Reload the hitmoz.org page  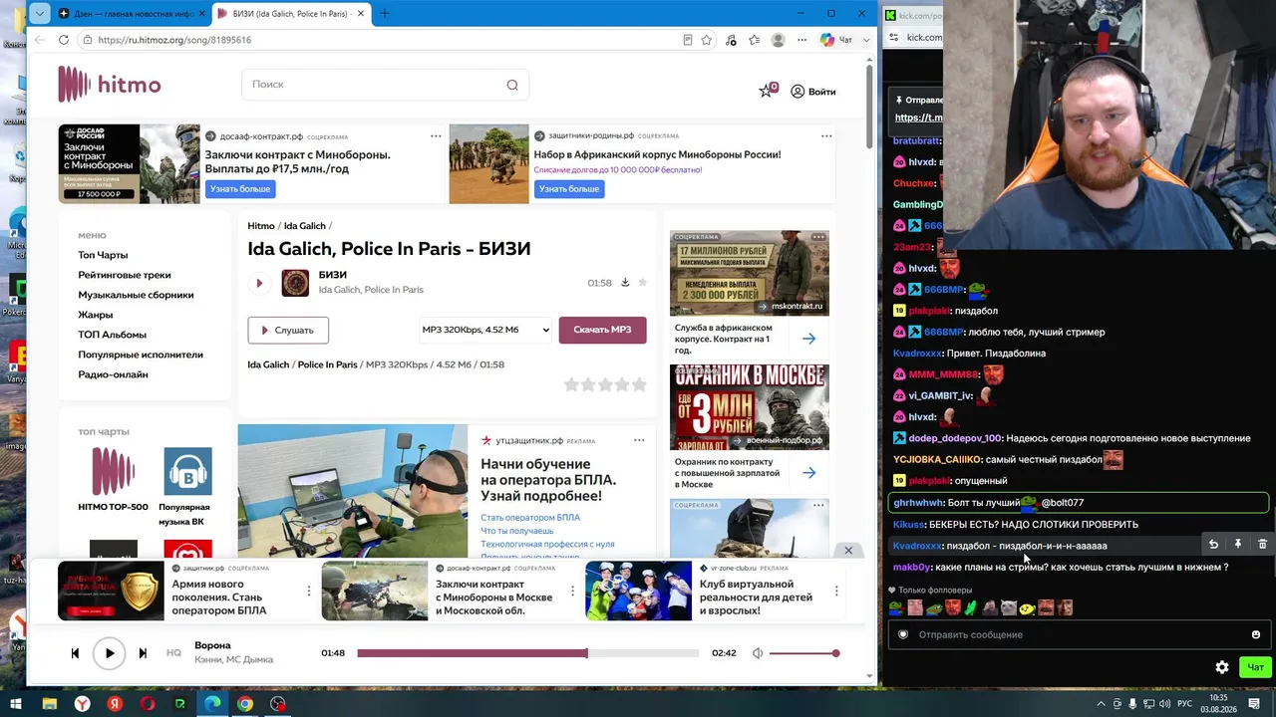point(64,40)
